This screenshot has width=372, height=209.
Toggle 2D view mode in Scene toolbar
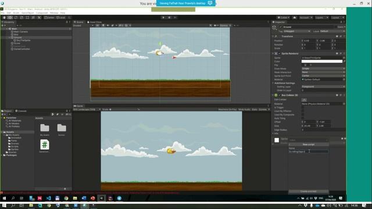[98, 26]
